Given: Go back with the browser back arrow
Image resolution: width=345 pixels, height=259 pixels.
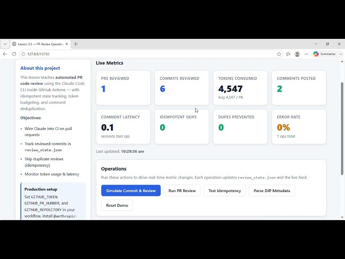Looking at the screenshot, I should (5, 54).
